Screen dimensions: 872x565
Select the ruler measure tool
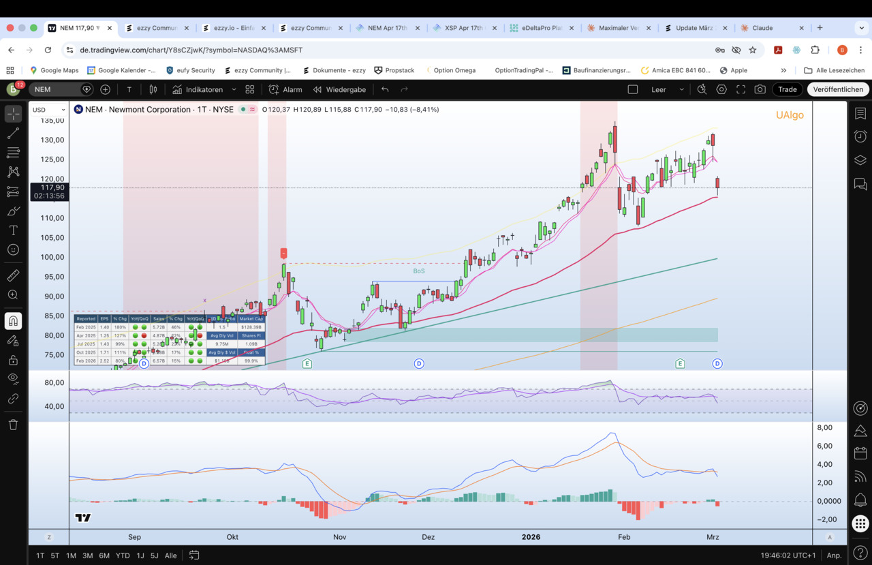[13, 275]
